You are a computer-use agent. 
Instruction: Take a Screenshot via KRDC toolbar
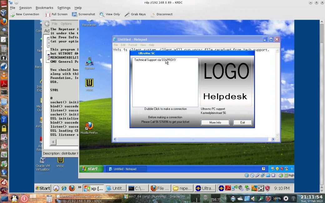coord(83,14)
